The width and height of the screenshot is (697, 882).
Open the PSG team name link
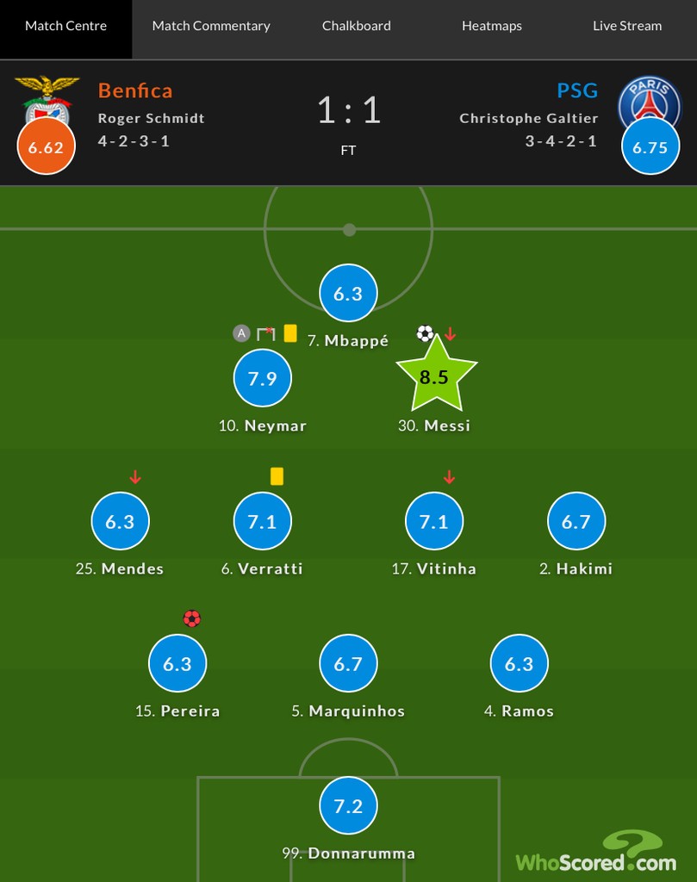pyautogui.click(x=577, y=90)
